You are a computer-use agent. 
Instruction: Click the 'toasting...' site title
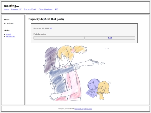pos(11,6)
